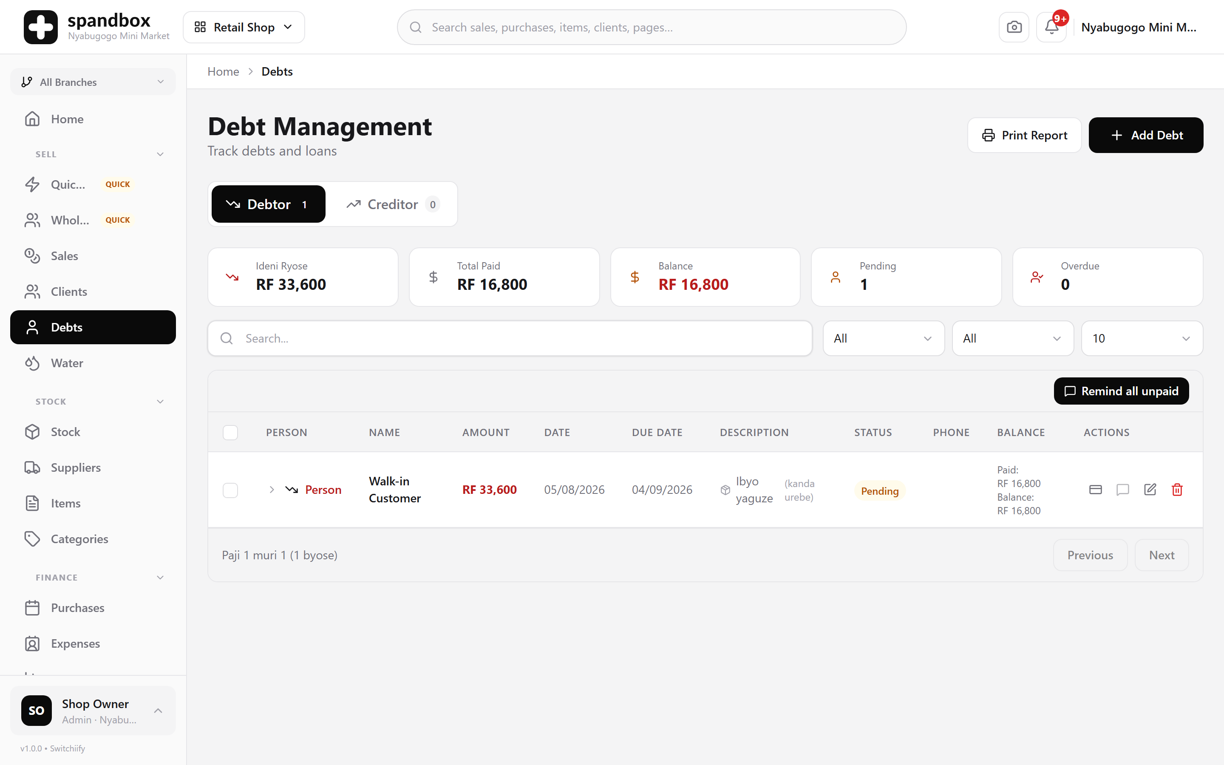This screenshot has width=1224, height=765.
Task: Open the first All filter dropdown
Action: [884, 338]
